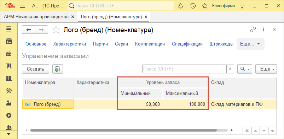Image resolution: width=284 pixels, height=139 pixels.
Task: Clear the list search field
Action: 230,69
